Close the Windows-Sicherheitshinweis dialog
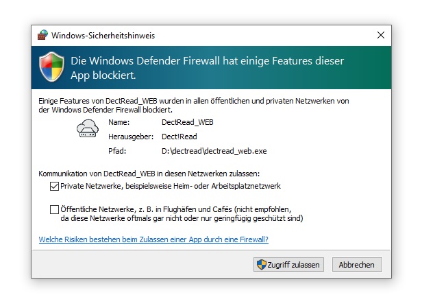 point(381,34)
